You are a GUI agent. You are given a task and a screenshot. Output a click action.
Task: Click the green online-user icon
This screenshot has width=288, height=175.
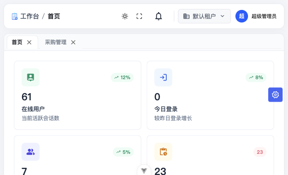31,77
